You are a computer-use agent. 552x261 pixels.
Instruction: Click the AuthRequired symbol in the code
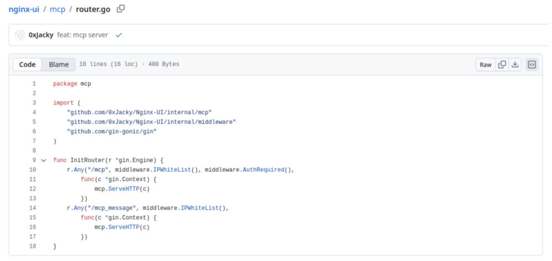(263, 170)
